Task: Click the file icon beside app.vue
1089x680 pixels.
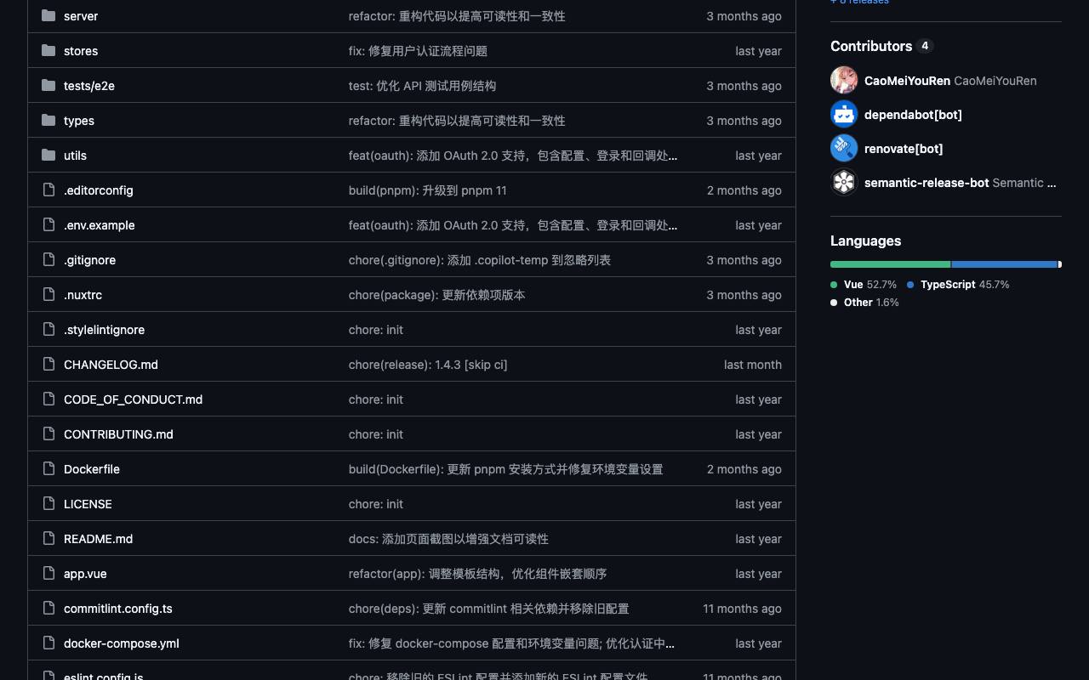Action: pyautogui.click(x=48, y=574)
